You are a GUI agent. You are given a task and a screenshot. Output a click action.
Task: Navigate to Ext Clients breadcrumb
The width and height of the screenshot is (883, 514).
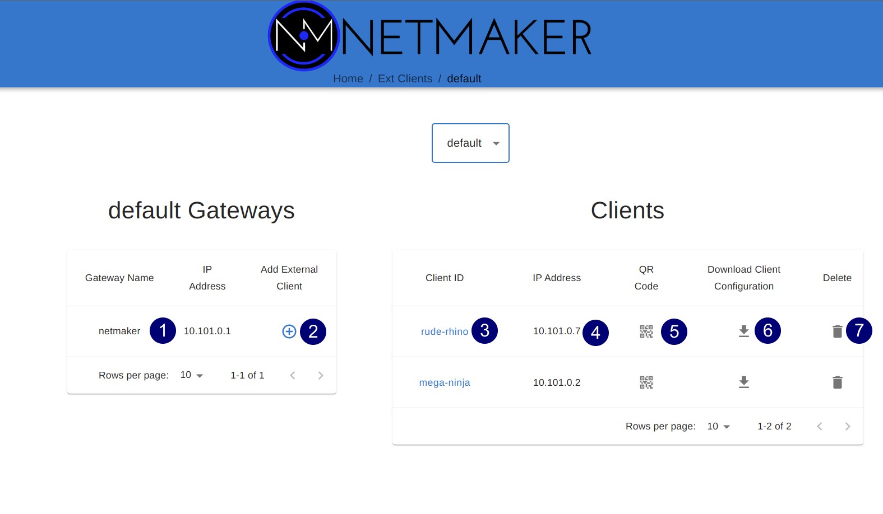[405, 79]
